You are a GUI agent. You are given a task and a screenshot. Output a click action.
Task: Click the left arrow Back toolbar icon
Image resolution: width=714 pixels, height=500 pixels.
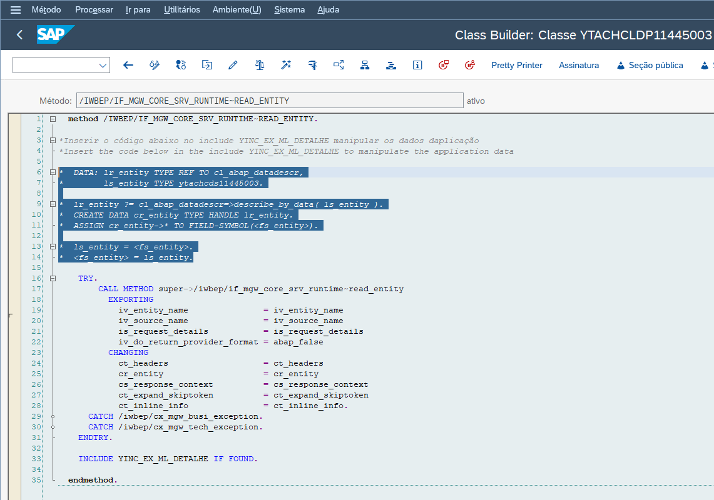click(128, 65)
